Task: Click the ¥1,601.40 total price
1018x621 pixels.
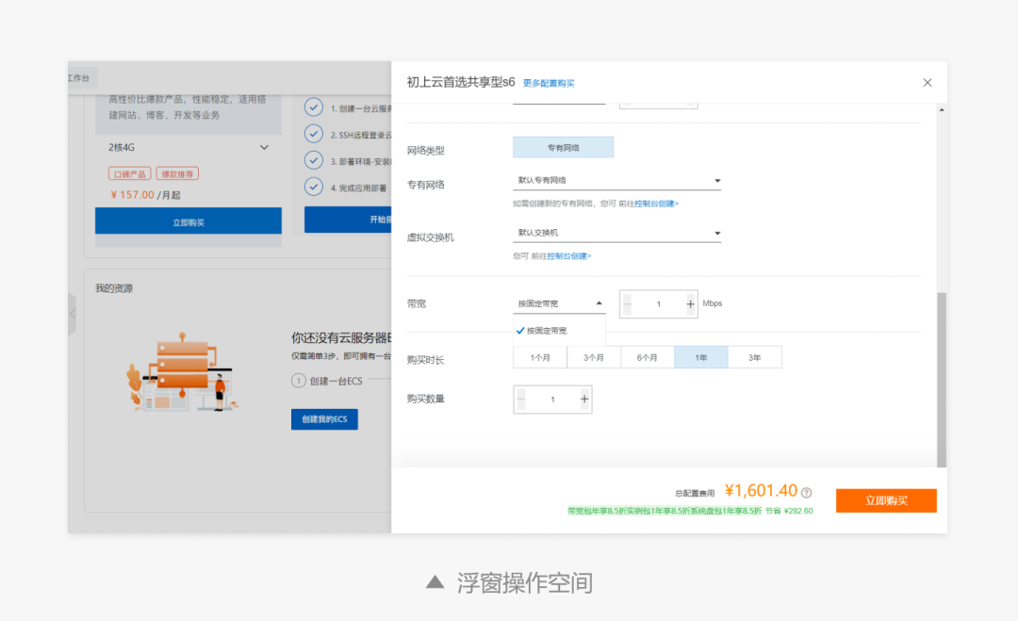Action: pyautogui.click(x=761, y=491)
